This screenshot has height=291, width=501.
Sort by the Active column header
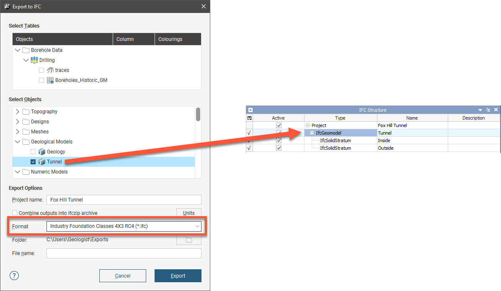278,118
